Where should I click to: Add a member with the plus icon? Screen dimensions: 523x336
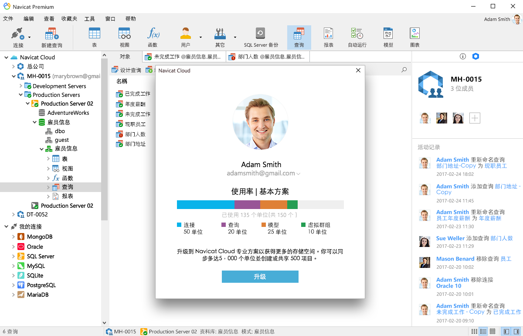click(475, 118)
